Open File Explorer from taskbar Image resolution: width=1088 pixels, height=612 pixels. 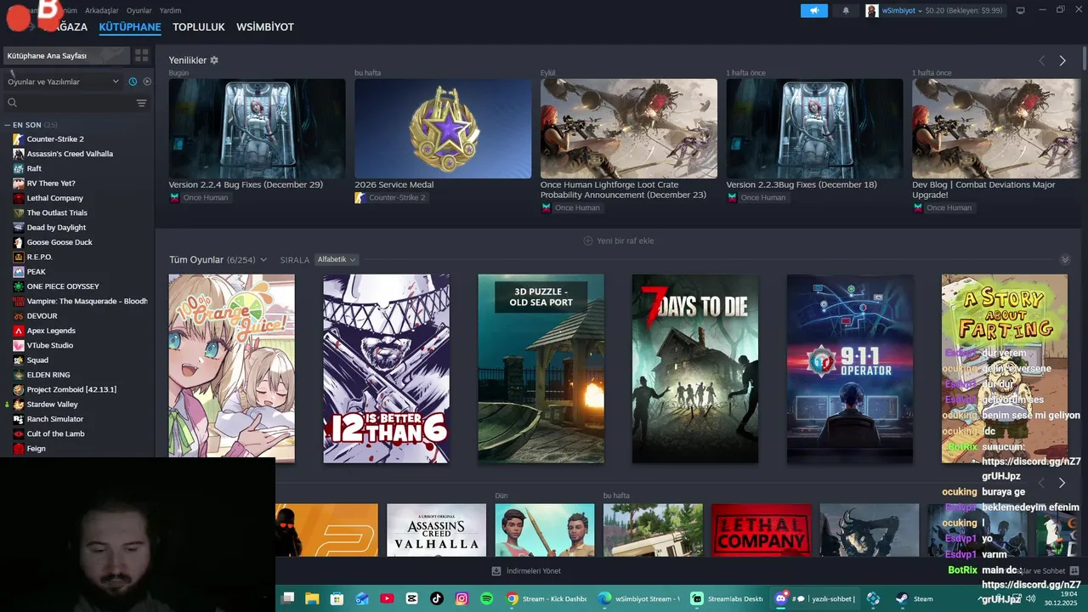pos(312,598)
